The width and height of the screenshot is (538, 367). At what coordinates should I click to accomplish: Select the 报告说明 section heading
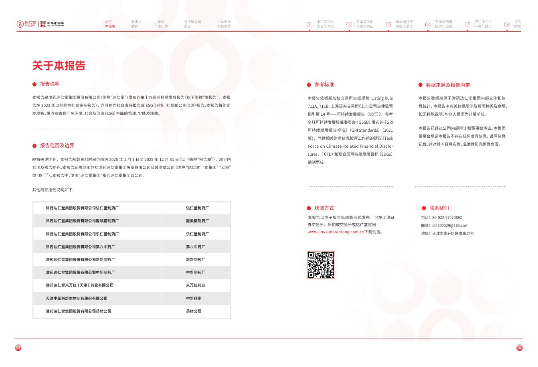click(50, 84)
